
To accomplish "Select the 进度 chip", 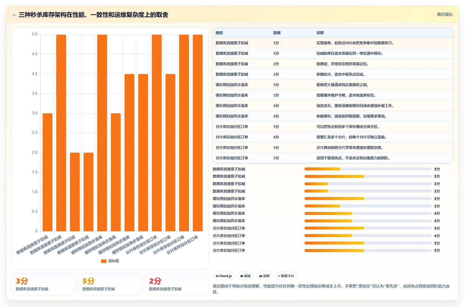I will tap(264, 276).
